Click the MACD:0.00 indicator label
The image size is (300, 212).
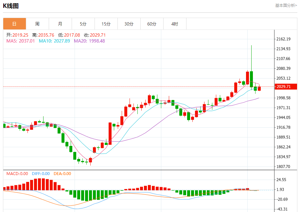pos(17,174)
